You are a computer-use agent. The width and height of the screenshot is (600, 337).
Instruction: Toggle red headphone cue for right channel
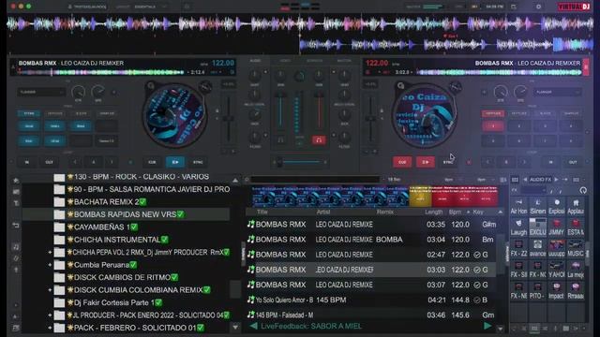tap(319, 140)
